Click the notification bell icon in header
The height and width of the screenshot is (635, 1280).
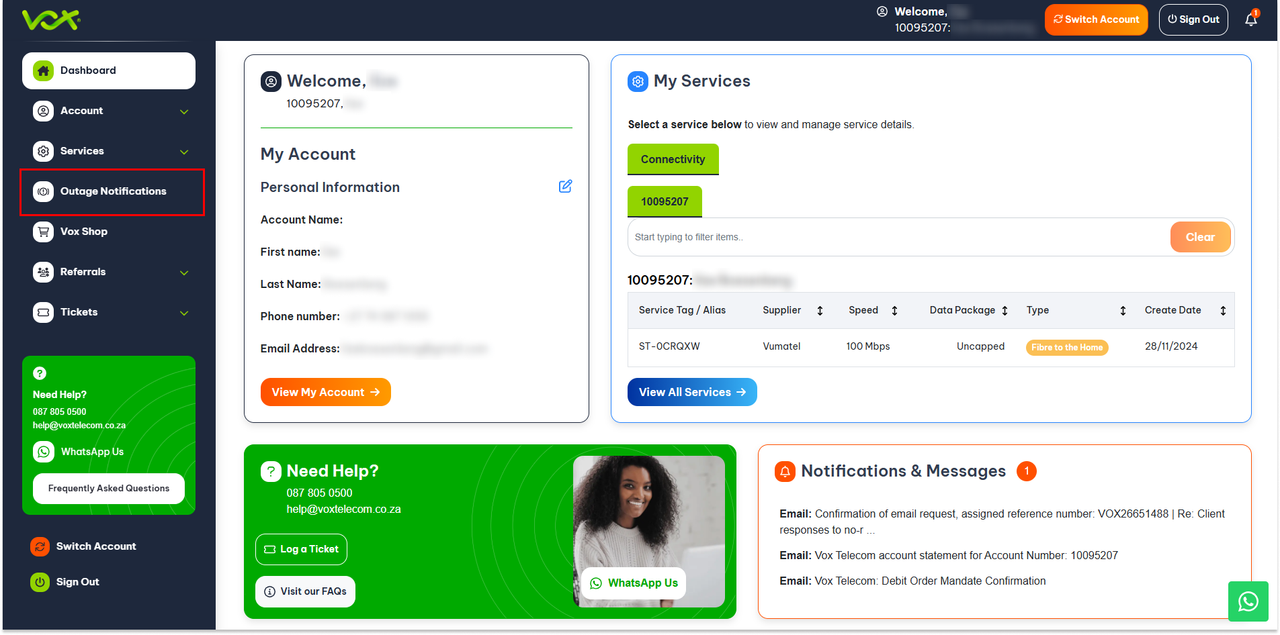pos(1250,19)
